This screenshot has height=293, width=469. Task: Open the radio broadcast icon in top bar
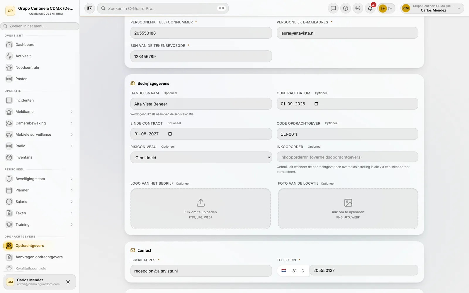pos(358,8)
